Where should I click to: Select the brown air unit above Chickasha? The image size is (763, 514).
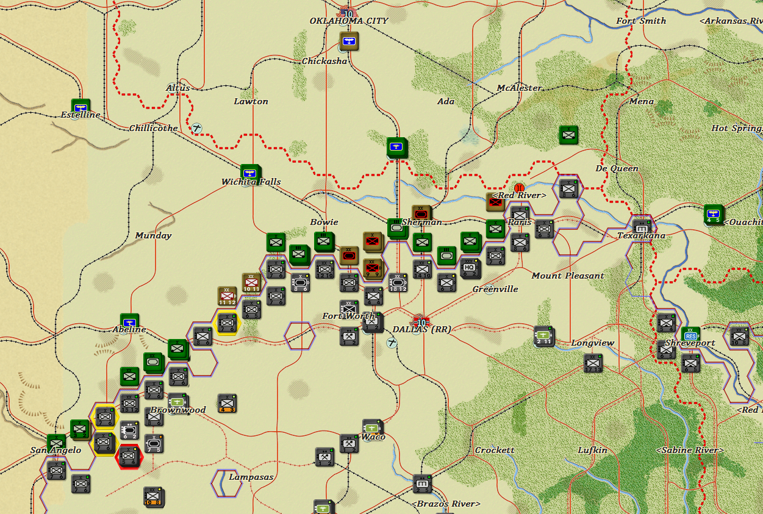[349, 41]
